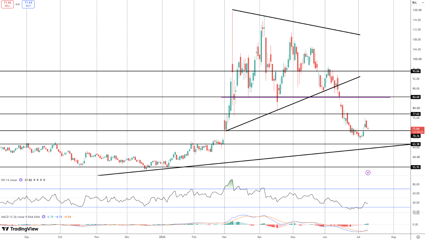Click the BUY button at 71.63
This screenshot has width=425, height=240.
pyautogui.click(x=28, y=4)
